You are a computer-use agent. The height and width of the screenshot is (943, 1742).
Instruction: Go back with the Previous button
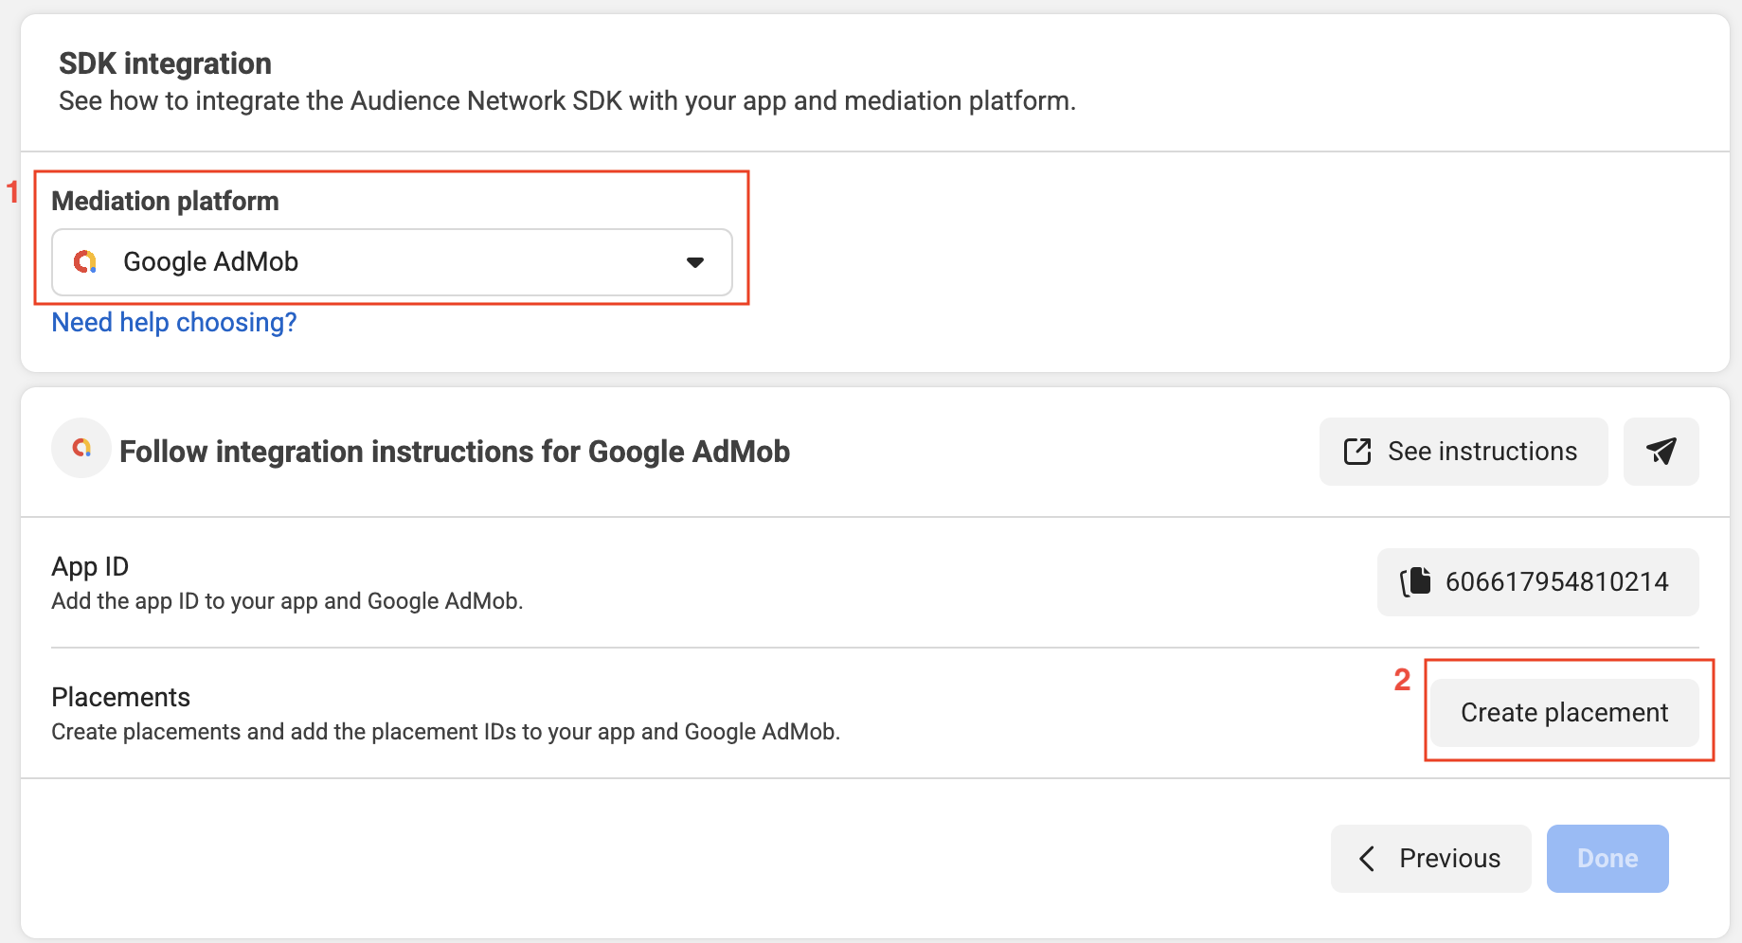1430,859
